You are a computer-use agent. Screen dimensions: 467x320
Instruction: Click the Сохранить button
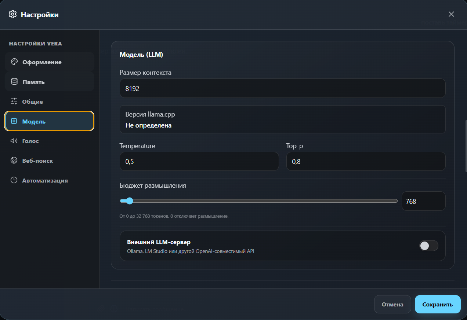(438, 304)
